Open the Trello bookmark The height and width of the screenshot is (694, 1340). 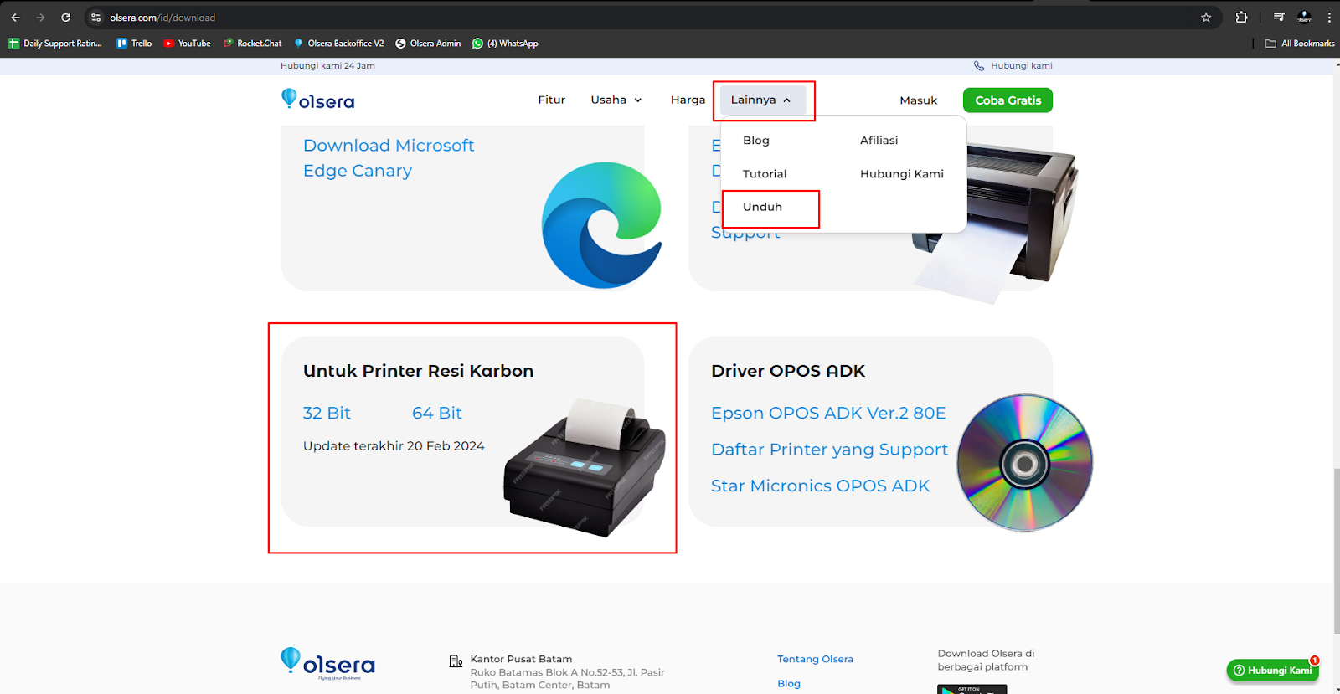click(134, 44)
